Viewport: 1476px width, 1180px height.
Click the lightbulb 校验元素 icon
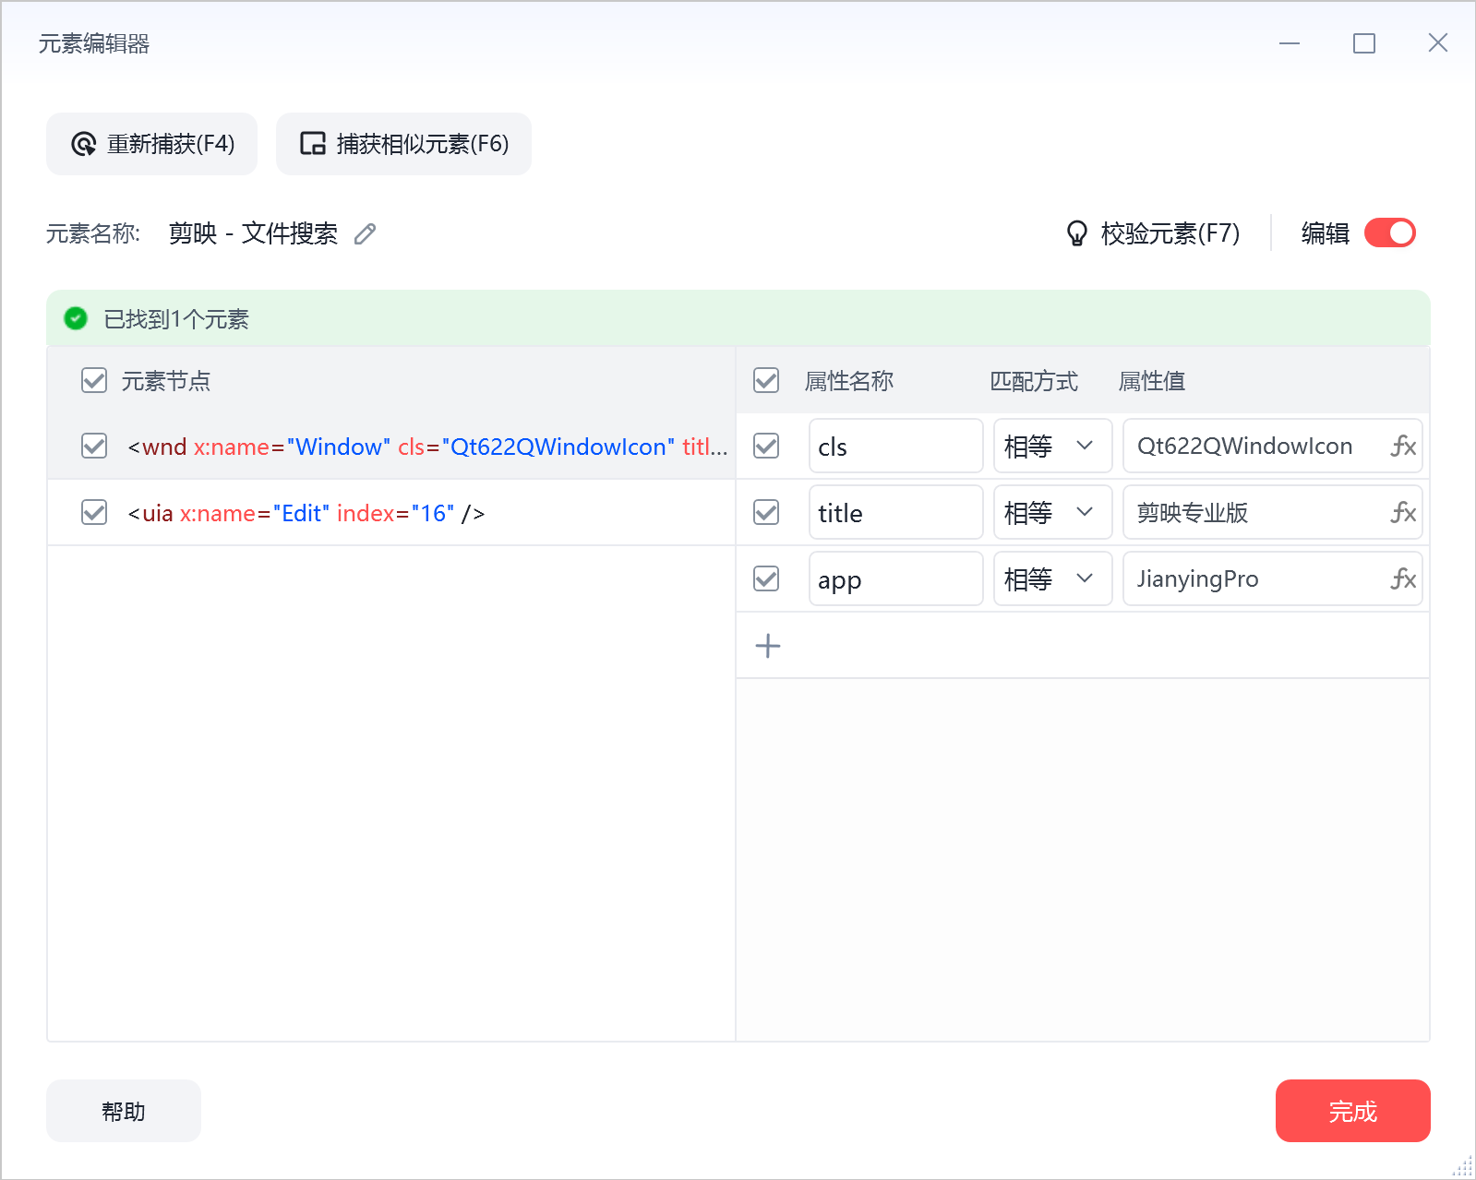pos(1076,233)
